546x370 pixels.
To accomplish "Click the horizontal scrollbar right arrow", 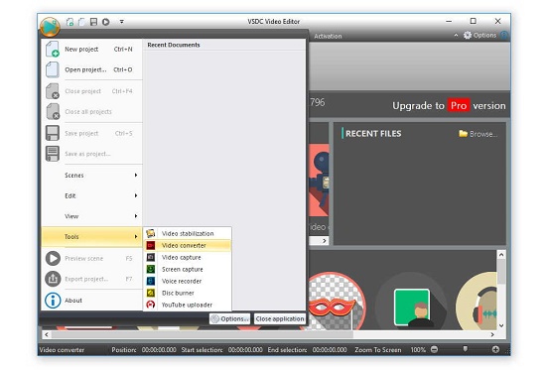I will pyautogui.click(x=492, y=334).
